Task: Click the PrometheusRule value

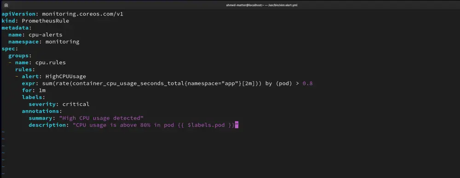Action: pyautogui.click(x=46, y=21)
